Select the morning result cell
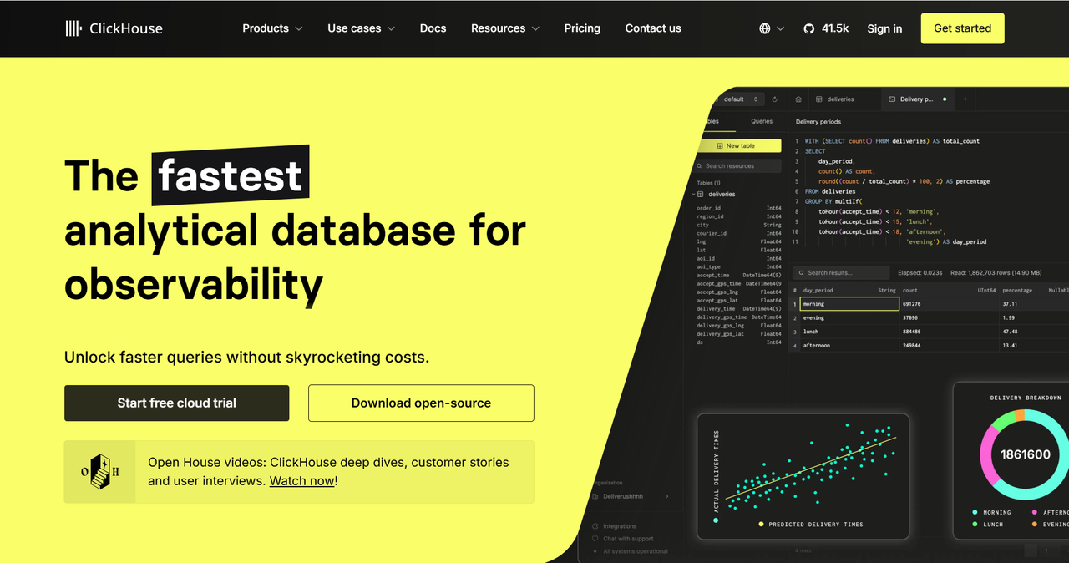This screenshot has height=563, width=1069. pyautogui.click(x=849, y=304)
